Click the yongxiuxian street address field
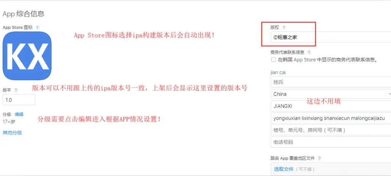Image resolution: width=391 pixels, height=176 pixels. point(331,118)
